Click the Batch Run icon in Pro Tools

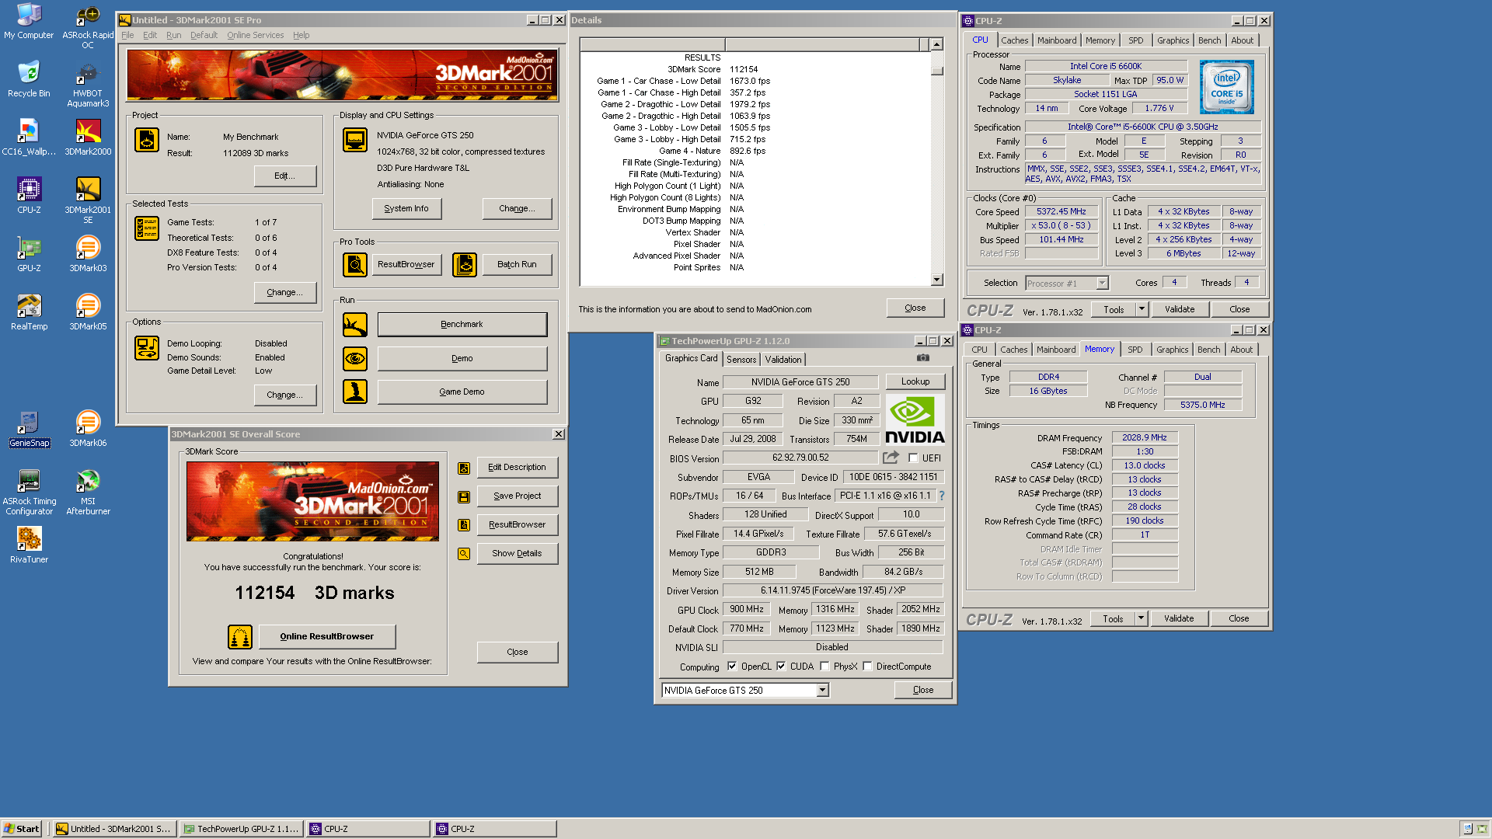tap(465, 265)
